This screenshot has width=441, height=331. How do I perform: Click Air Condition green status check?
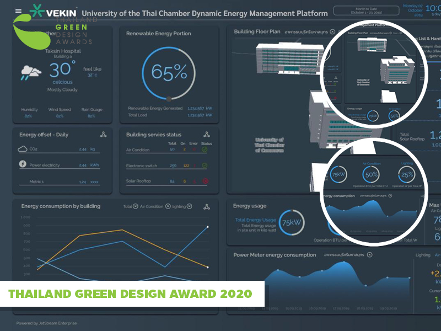(x=205, y=150)
